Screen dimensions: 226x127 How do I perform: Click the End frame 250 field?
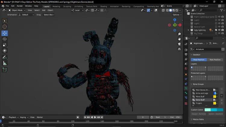click(175, 117)
